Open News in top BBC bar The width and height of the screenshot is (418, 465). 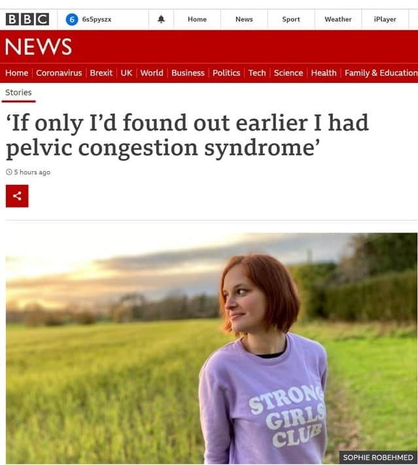coord(244,19)
